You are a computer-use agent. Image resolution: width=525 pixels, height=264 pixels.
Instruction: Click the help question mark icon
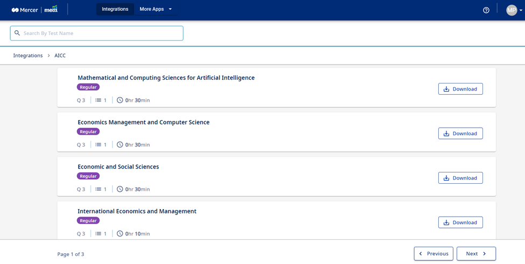pyautogui.click(x=486, y=10)
